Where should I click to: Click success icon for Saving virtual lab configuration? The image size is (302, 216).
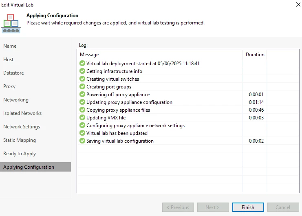point(82,141)
